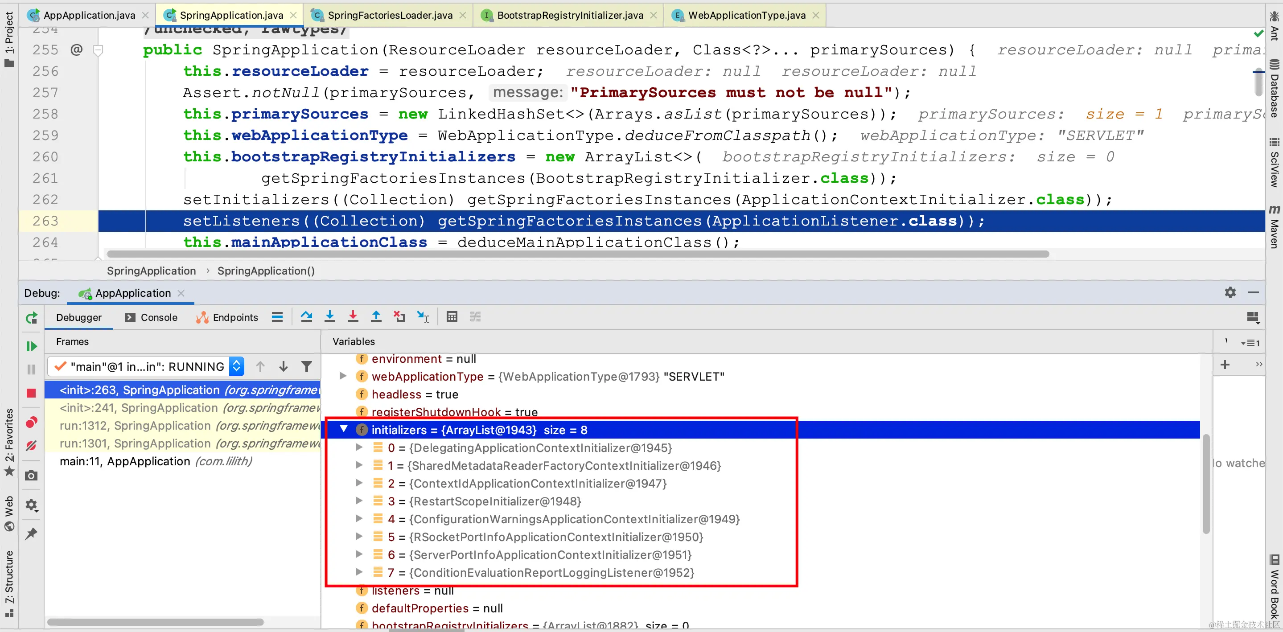The height and width of the screenshot is (632, 1283).
Task: Click the add new watch plus button
Action: pyautogui.click(x=1225, y=365)
